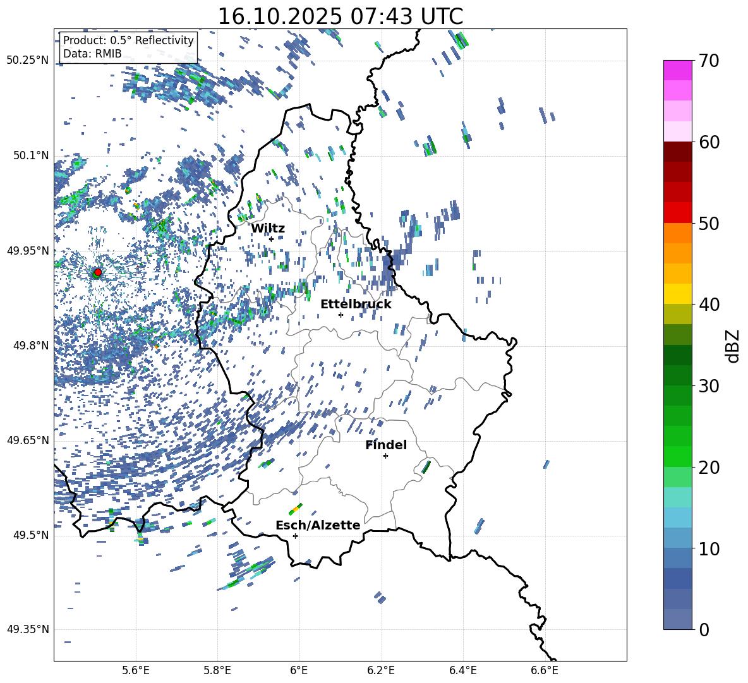Click the Wiltz station cross marker
Screen dimensions: 748x683
(x=271, y=239)
